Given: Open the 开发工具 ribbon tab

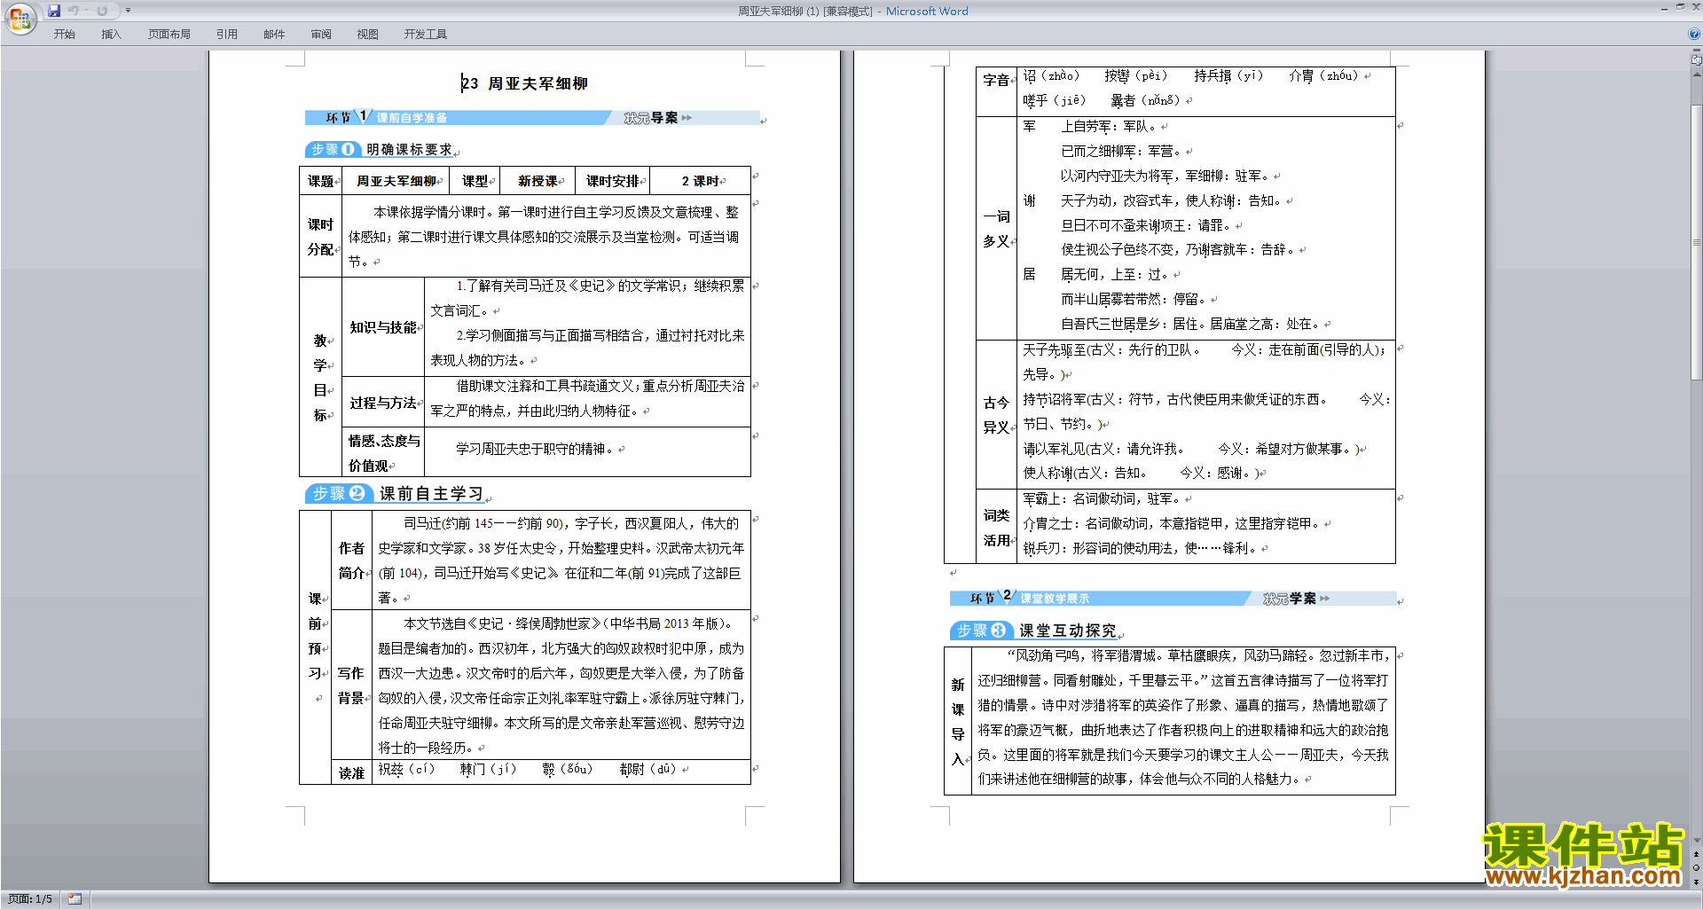Looking at the screenshot, I should click(426, 35).
